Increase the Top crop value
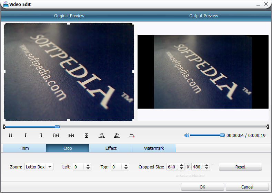 coord(126,165)
